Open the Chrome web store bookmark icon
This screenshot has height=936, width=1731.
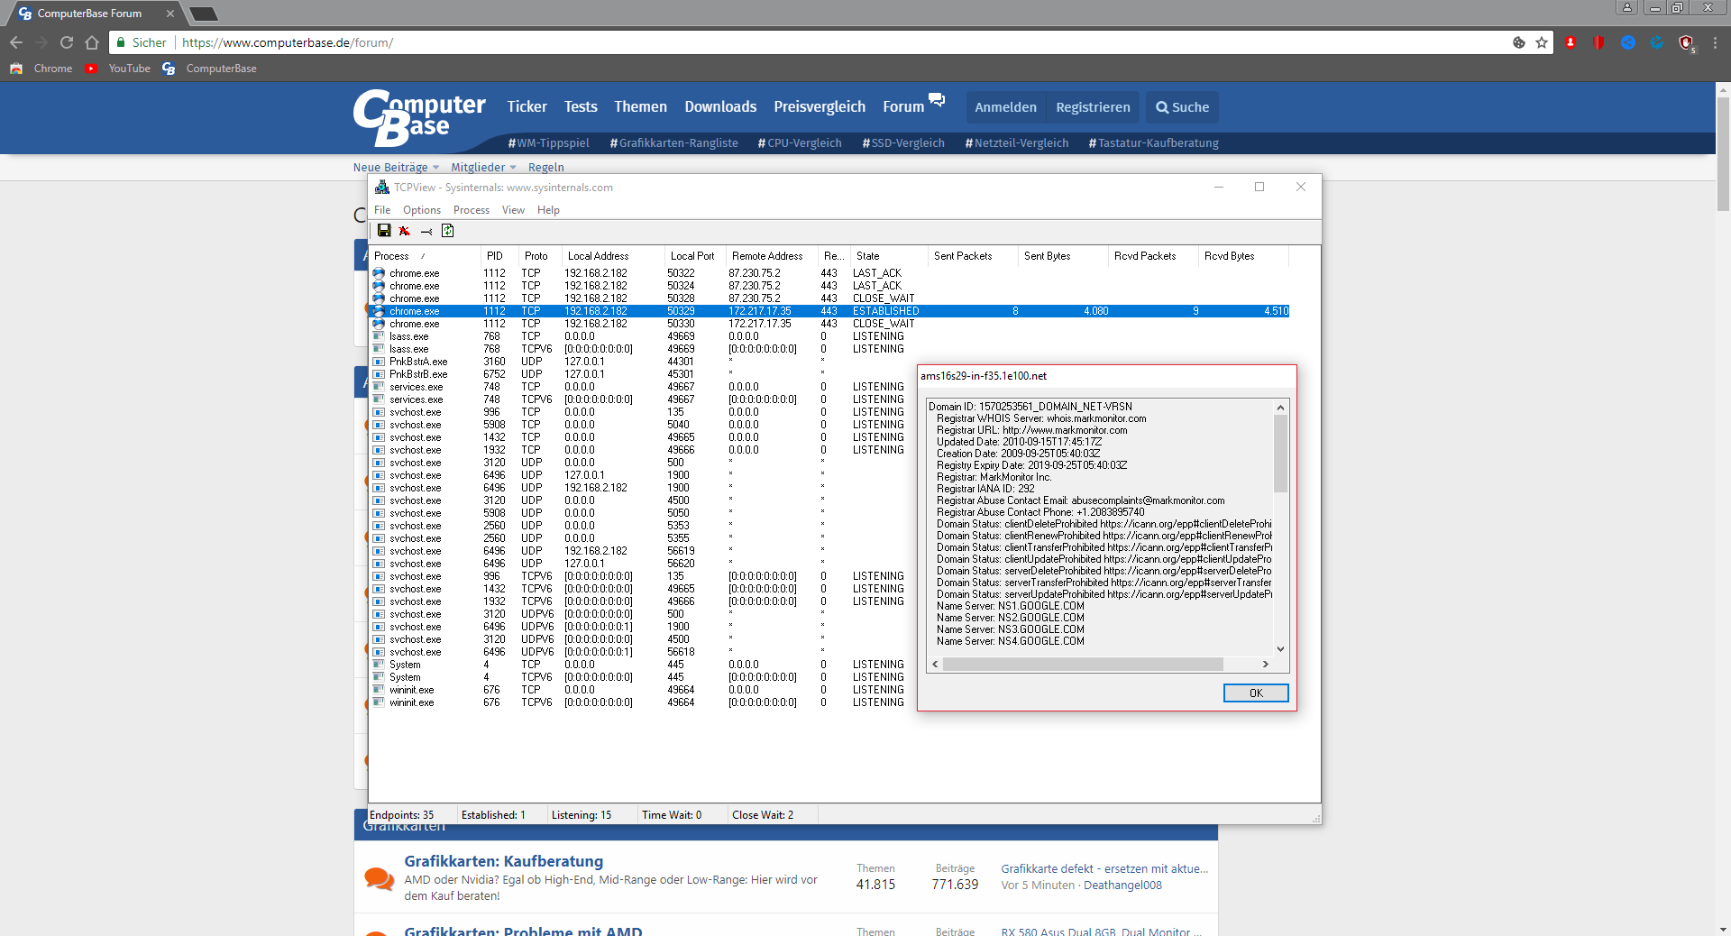[16, 69]
